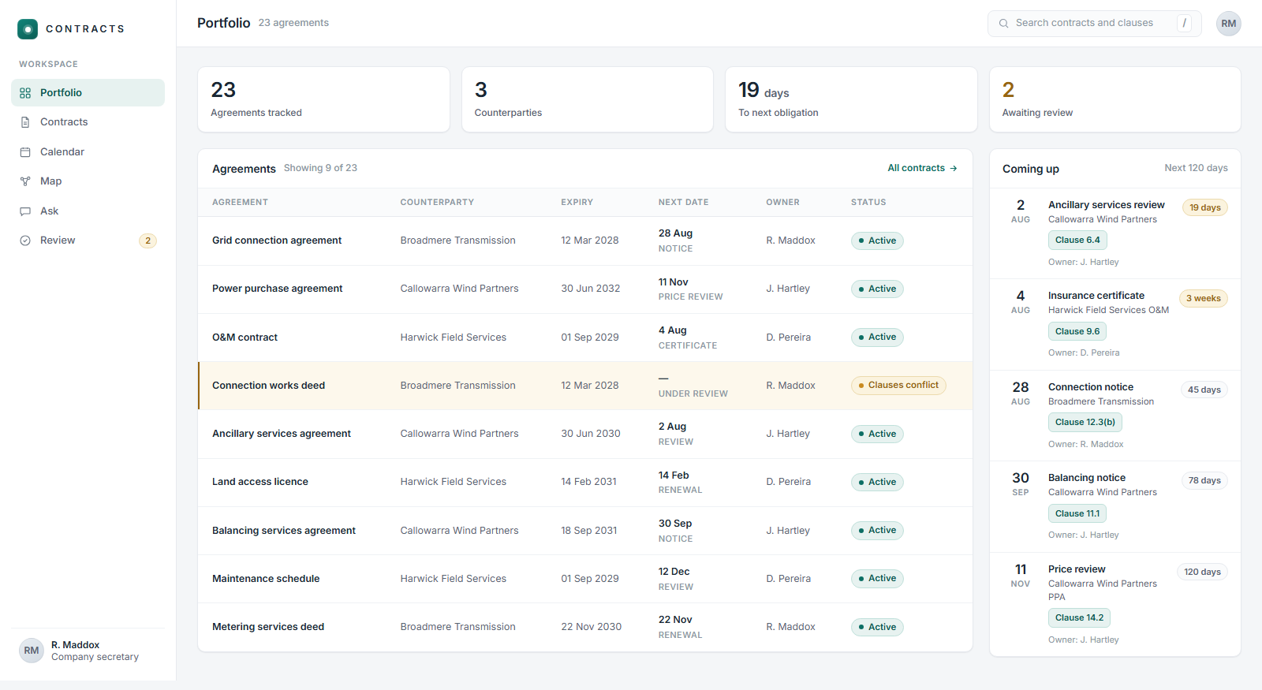Click the Contracts document icon in sidebar
The height and width of the screenshot is (690, 1262).
coord(25,122)
